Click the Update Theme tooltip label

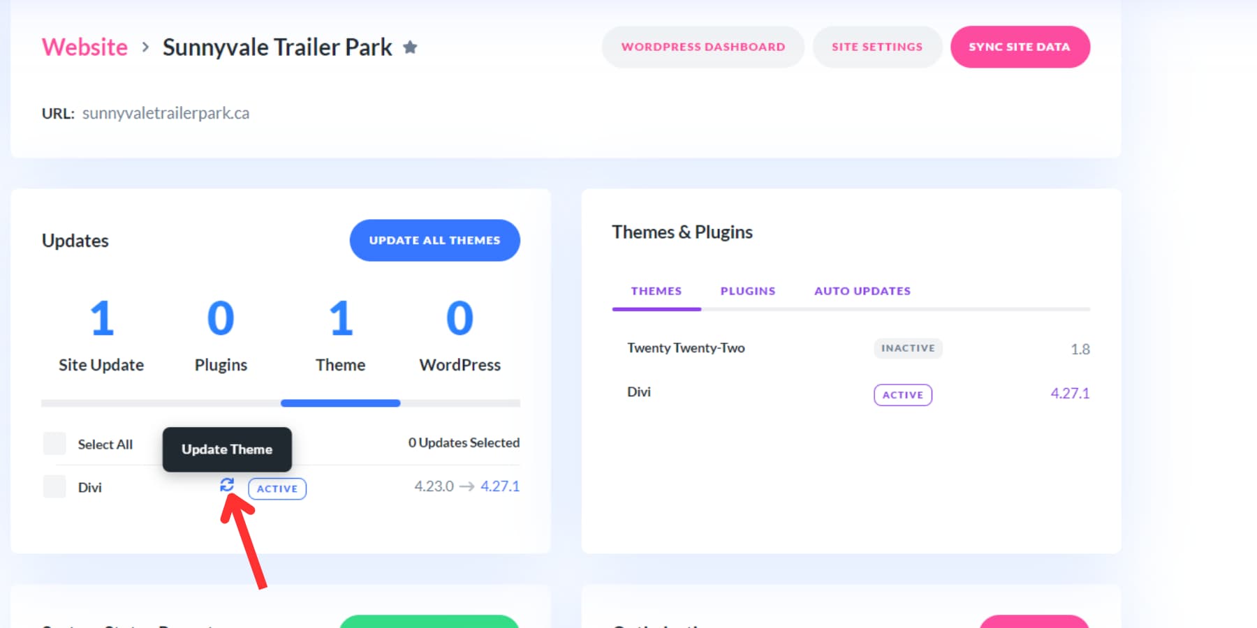click(x=226, y=449)
